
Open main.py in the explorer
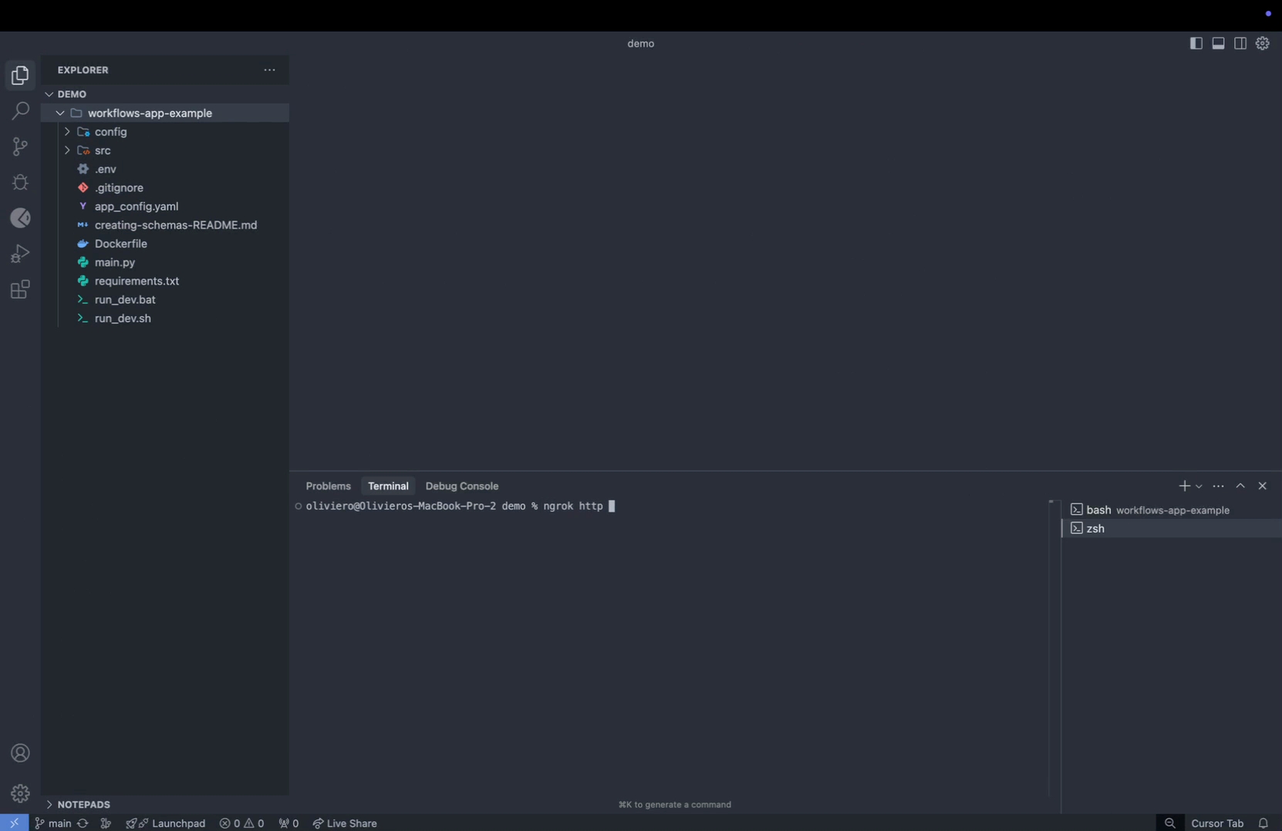(115, 262)
